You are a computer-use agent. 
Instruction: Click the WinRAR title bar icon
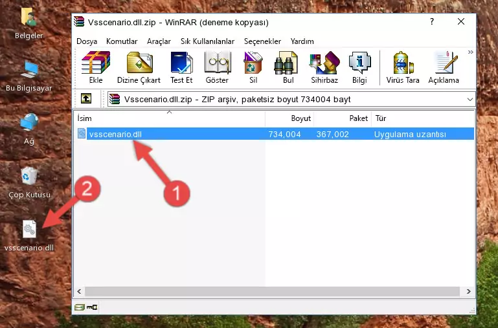point(79,21)
